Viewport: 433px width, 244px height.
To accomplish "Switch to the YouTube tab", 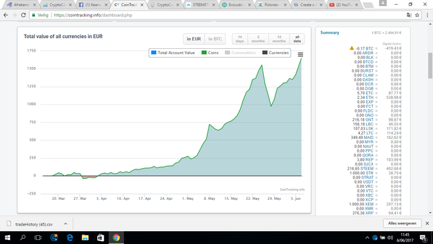I will coord(344,5).
